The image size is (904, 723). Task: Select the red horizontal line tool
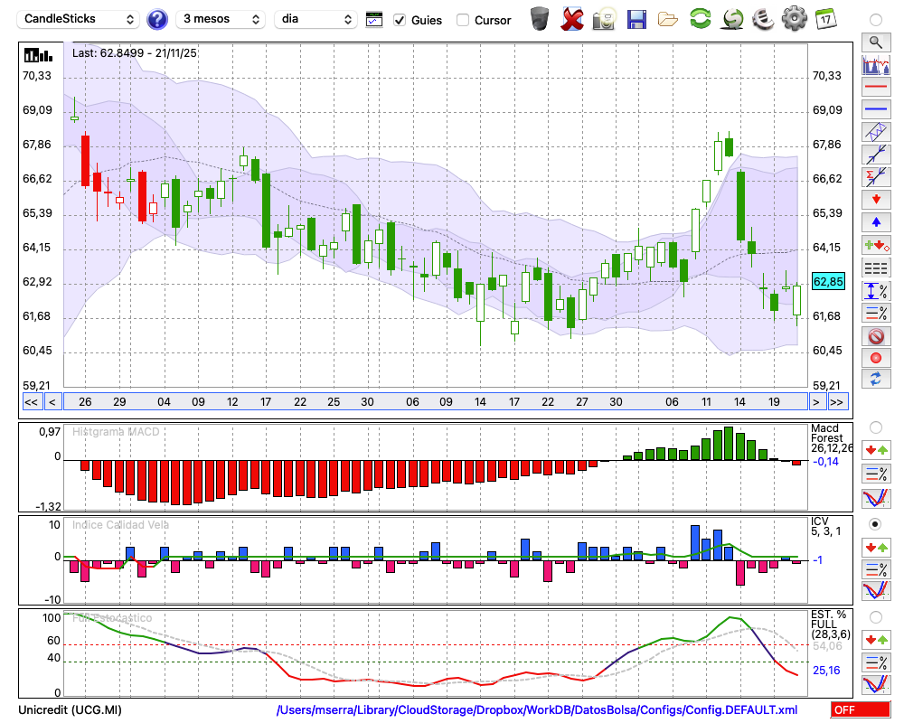875,88
